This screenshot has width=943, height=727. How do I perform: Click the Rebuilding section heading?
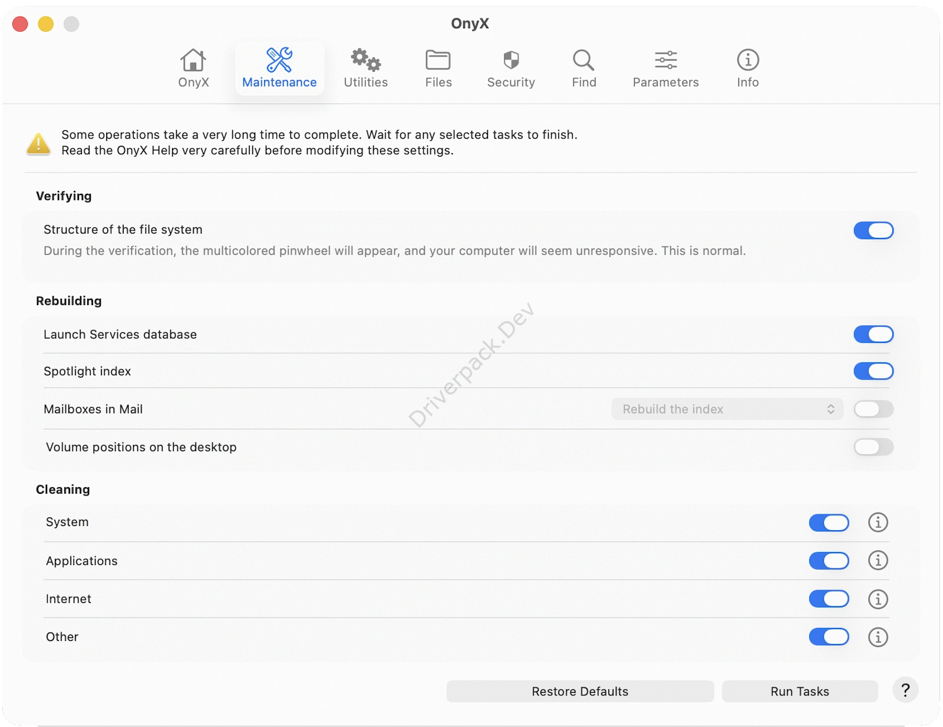pos(69,301)
